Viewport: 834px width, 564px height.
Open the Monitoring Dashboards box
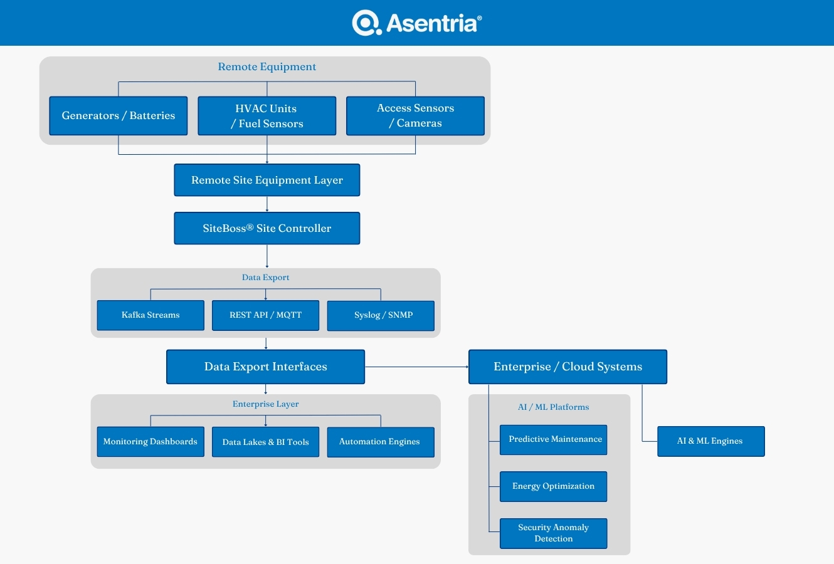(150, 442)
